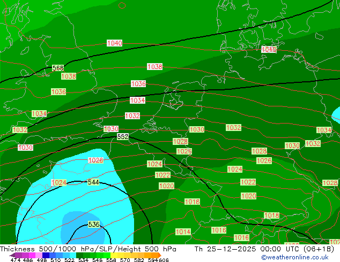Click the 510 legend value
The width and height of the screenshot is (340, 262).
click(x=56, y=260)
